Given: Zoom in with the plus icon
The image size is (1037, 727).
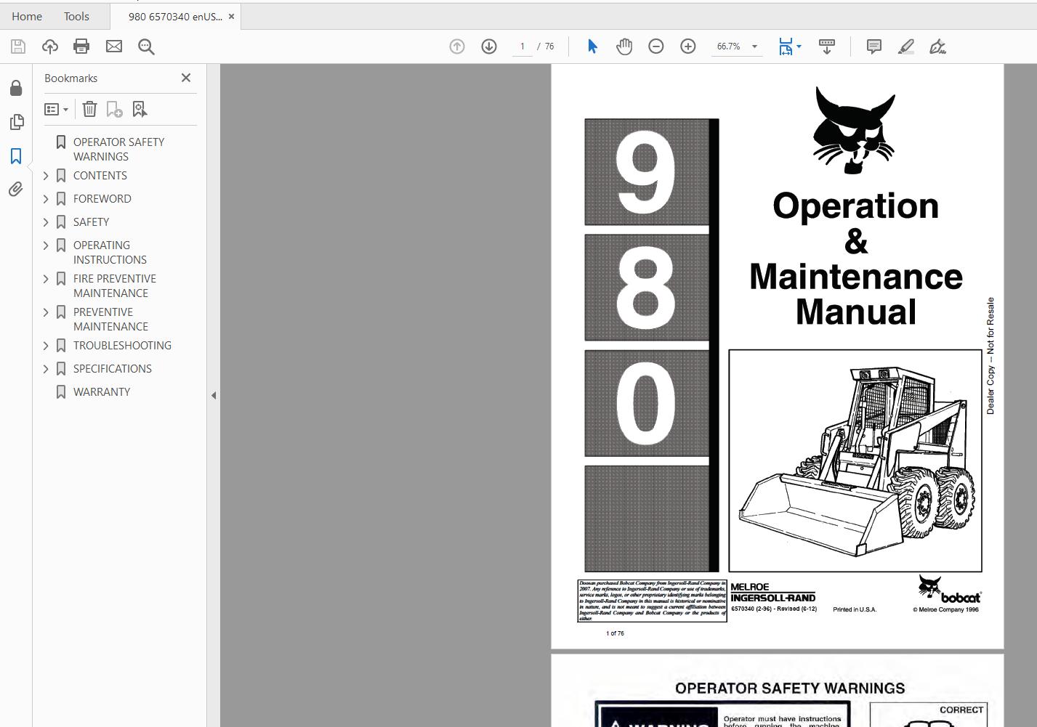Looking at the screenshot, I should tap(688, 46).
